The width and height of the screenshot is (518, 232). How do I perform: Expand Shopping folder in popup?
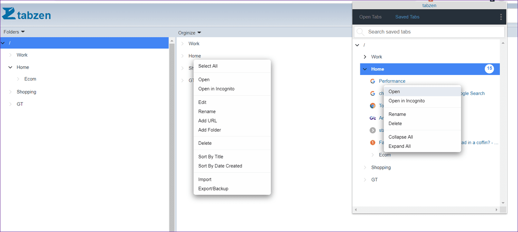[x=365, y=167]
